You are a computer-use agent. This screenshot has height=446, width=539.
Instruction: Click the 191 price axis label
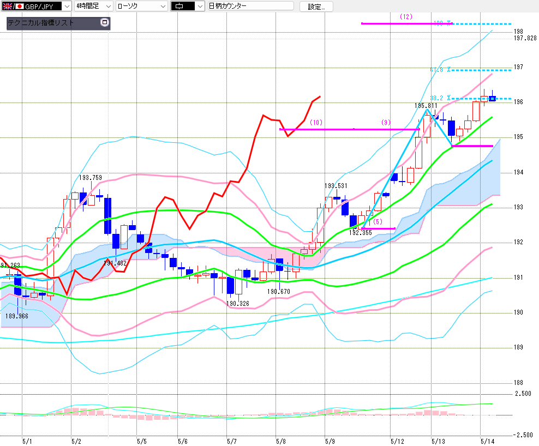click(518, 278)
